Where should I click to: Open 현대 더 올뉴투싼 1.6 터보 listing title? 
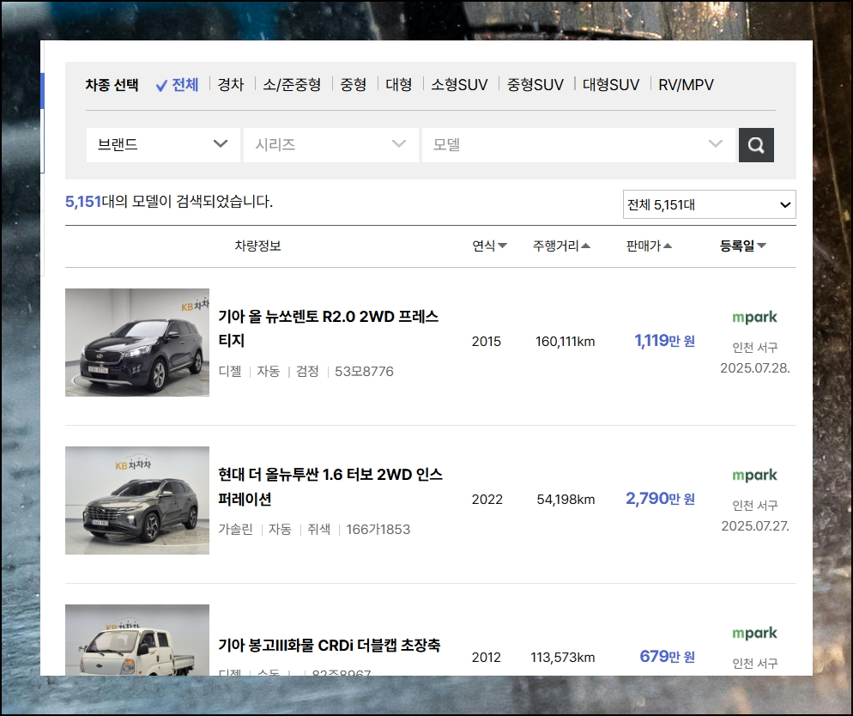(330, 487)
